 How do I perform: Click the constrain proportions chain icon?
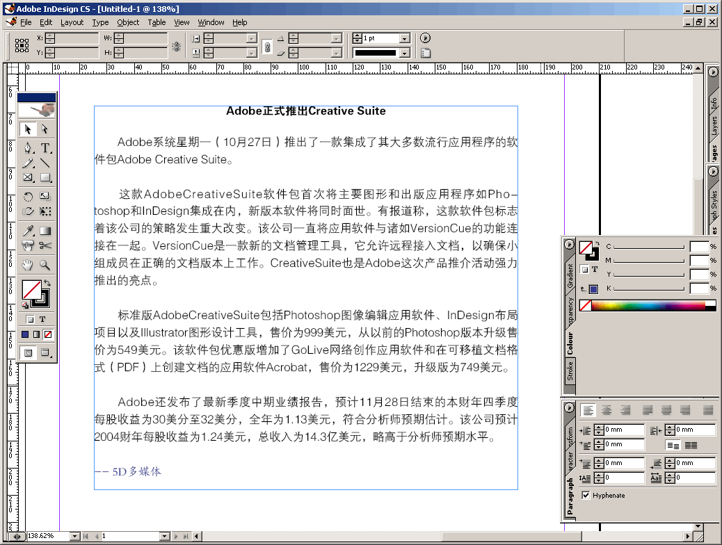[x=267, y=47]
